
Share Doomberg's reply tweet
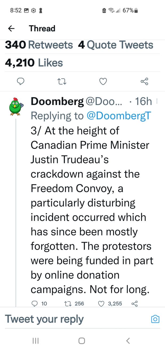(x=135, y=303)
